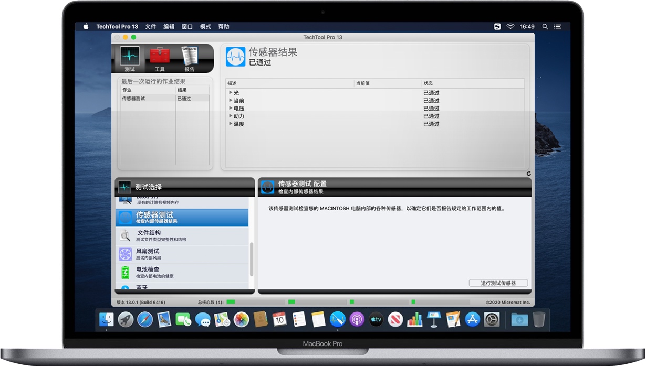Open System Preferences gear in the Dock
The height and width of the screenshot is (367, 646).
(492, 319)
